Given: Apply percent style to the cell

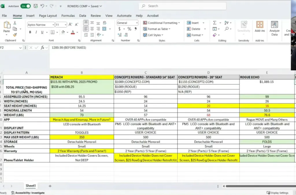Looking at the screenshot, I should [x=129, y=29].
